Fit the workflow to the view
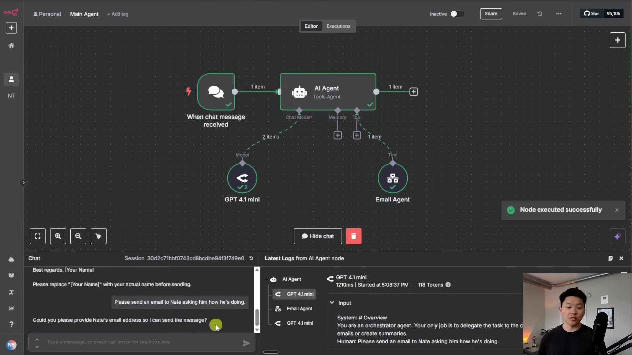The image size is (632, 355). 38,236
